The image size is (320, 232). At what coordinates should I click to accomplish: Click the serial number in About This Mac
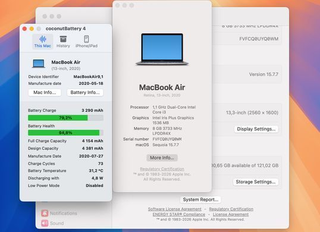[x=167, y=139]
